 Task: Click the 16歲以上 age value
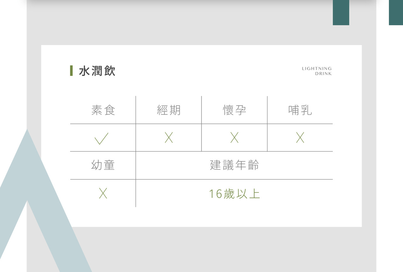235,194
